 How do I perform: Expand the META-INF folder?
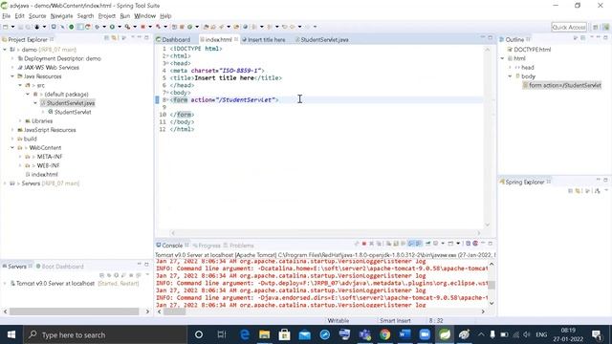click(20, 157)
